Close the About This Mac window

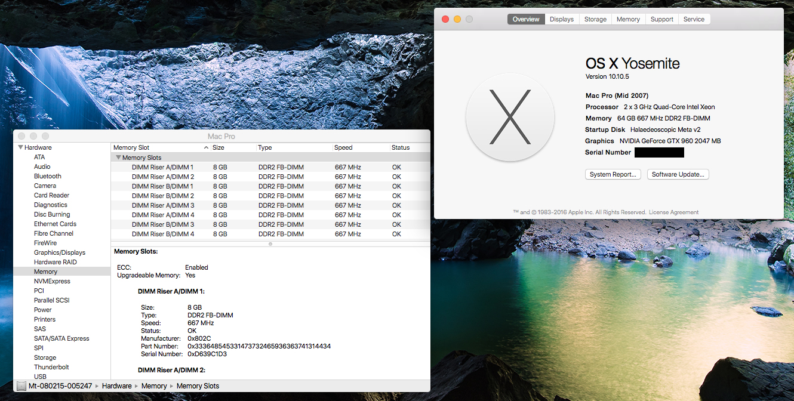point(445,19)
